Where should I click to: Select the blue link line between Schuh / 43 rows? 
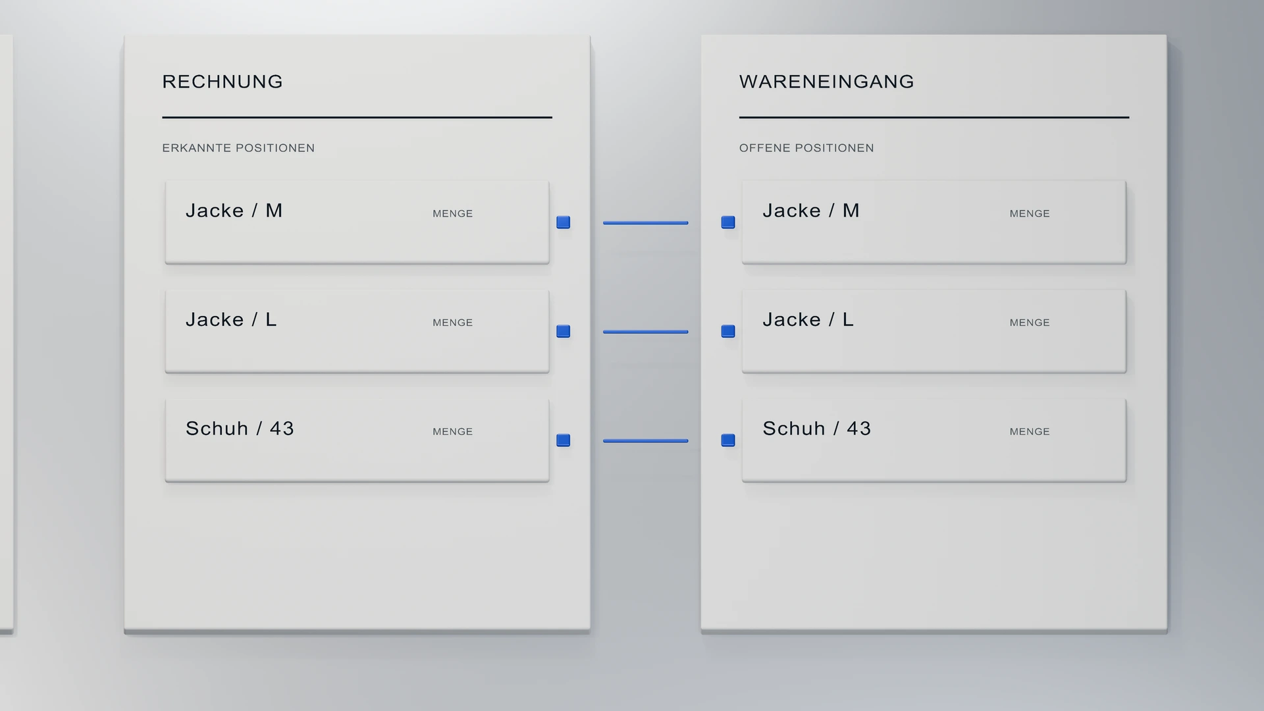(x=645, y=440)
